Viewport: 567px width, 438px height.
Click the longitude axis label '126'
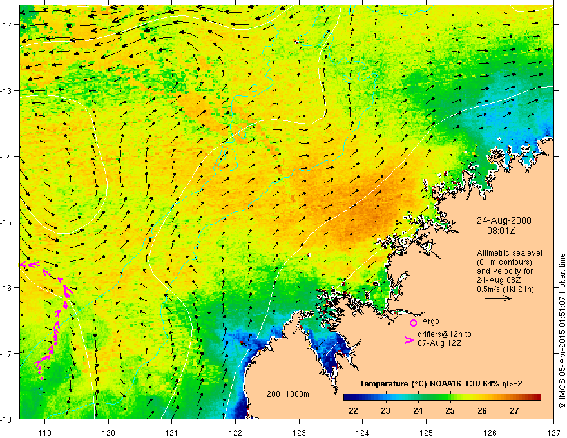[x=490, y=433]
